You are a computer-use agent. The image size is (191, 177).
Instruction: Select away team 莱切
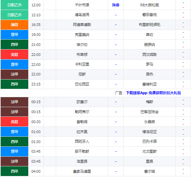click(149, 35)
